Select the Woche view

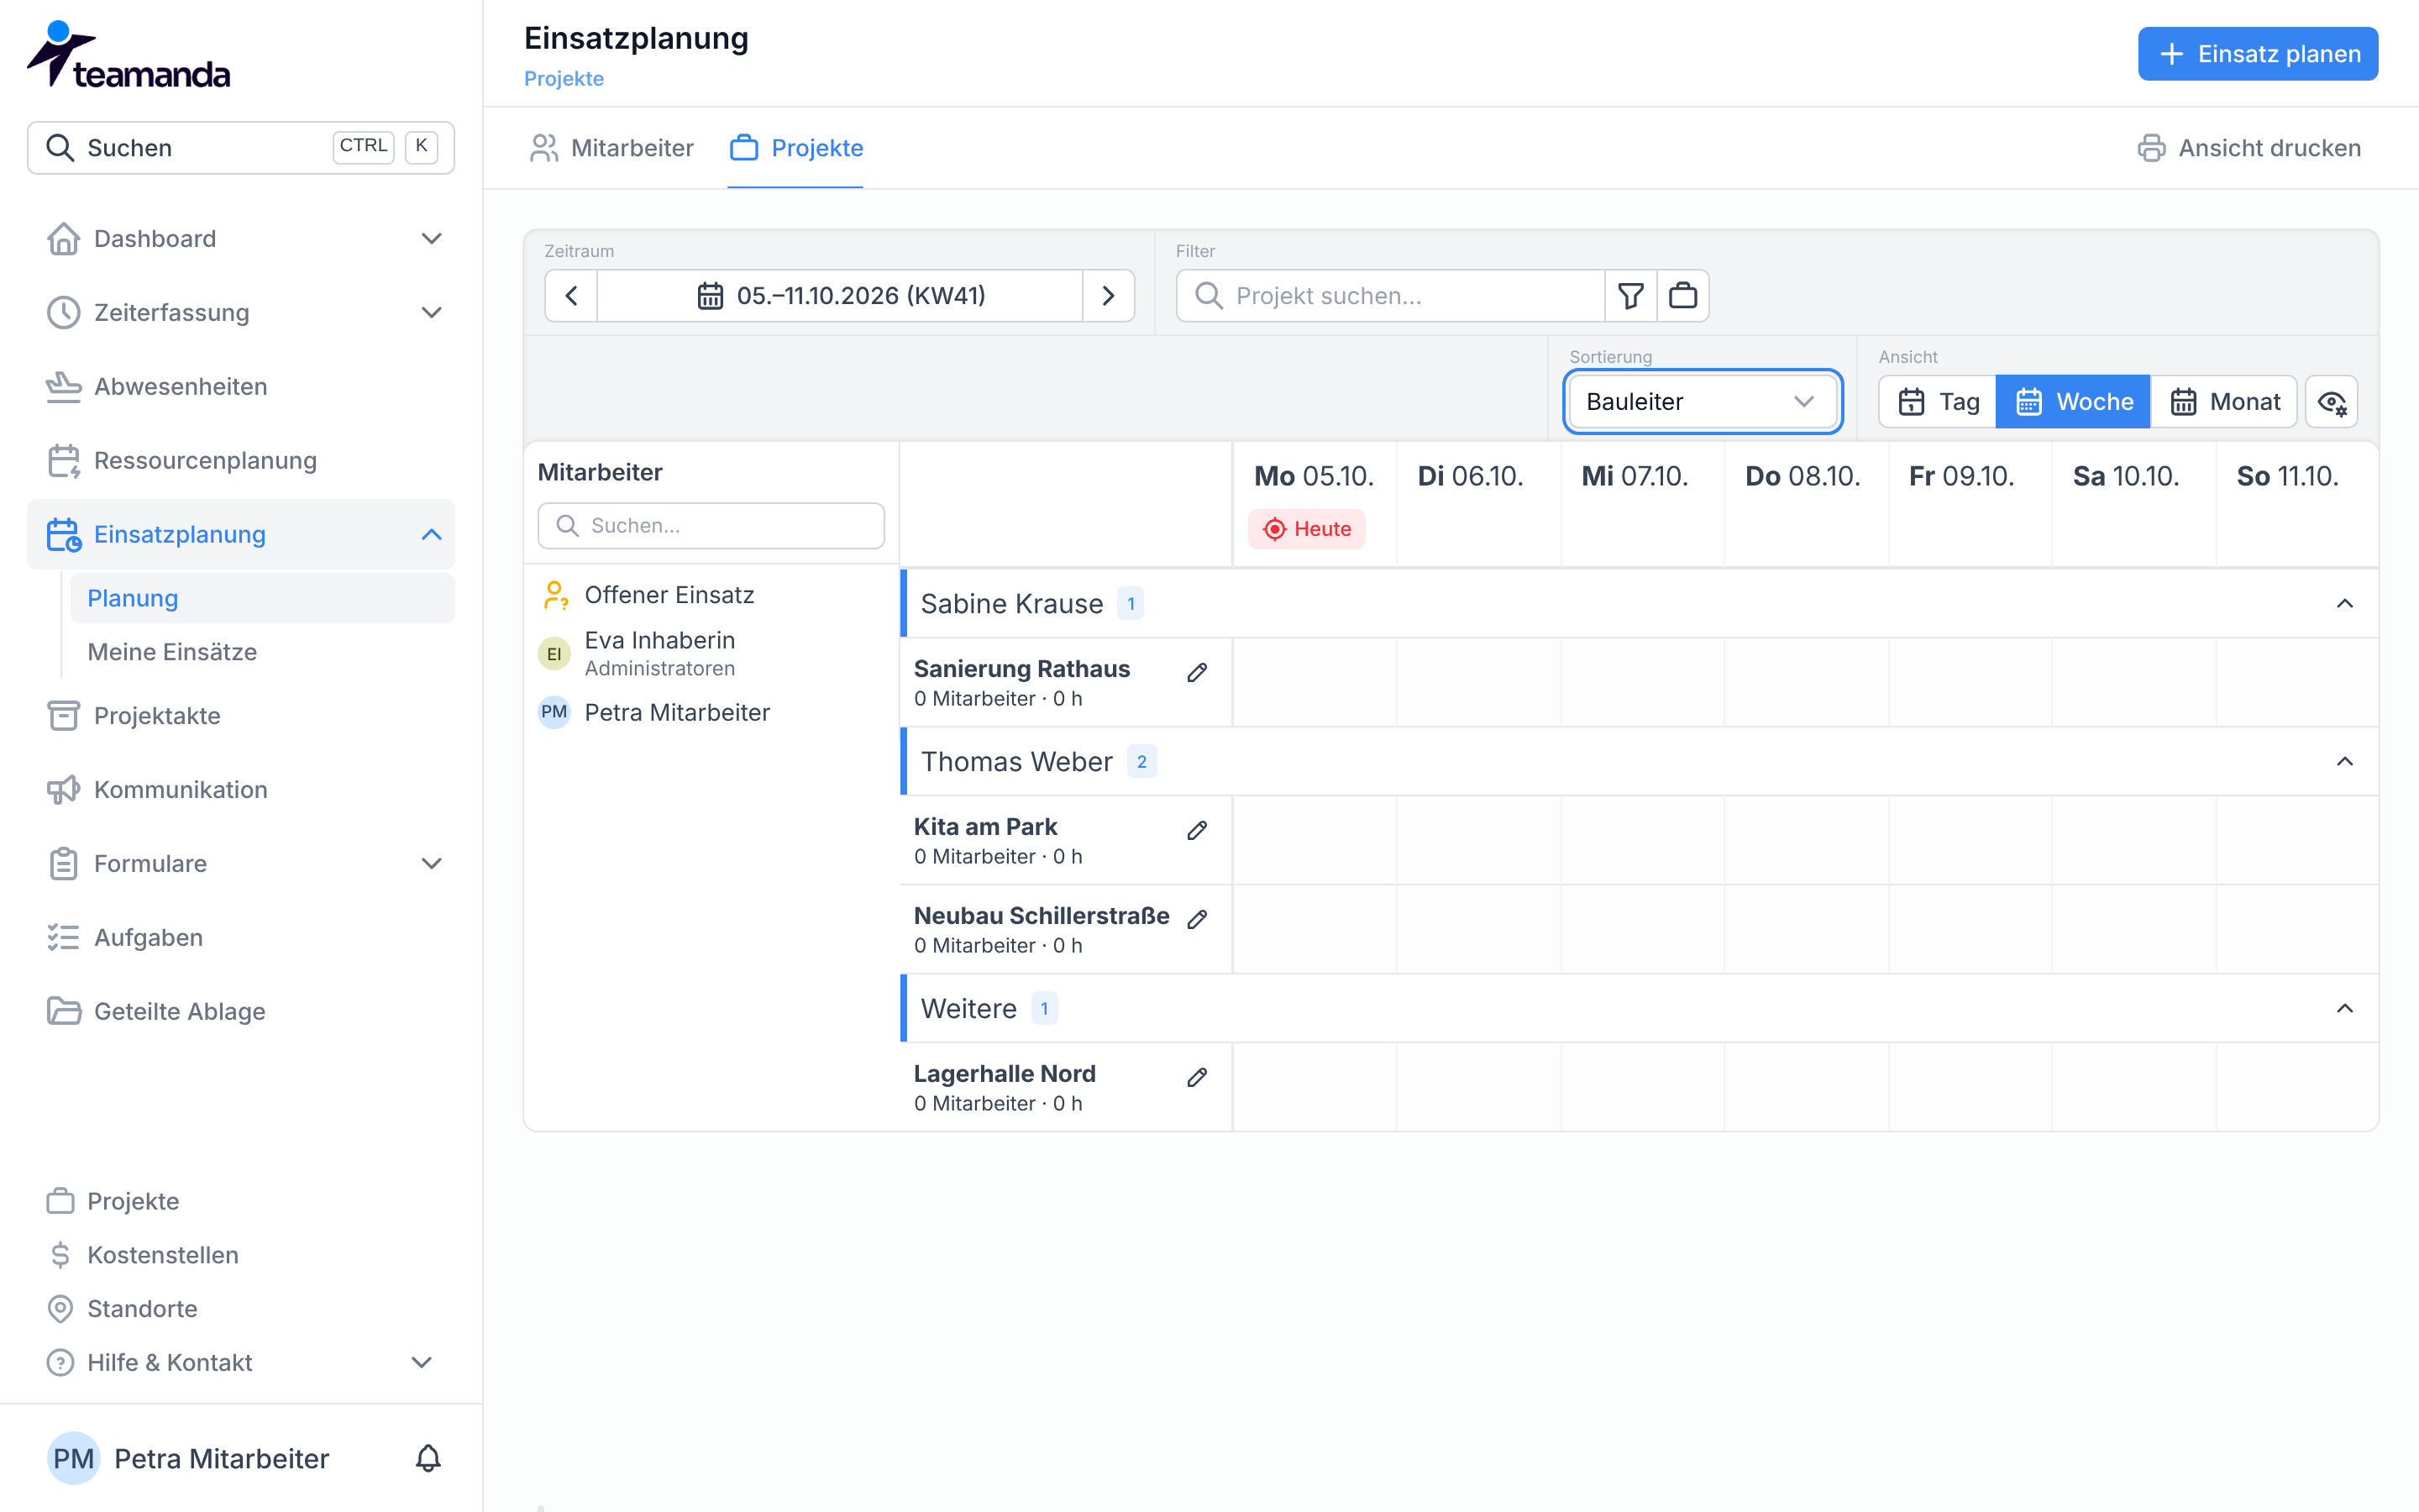[2073, 402]
